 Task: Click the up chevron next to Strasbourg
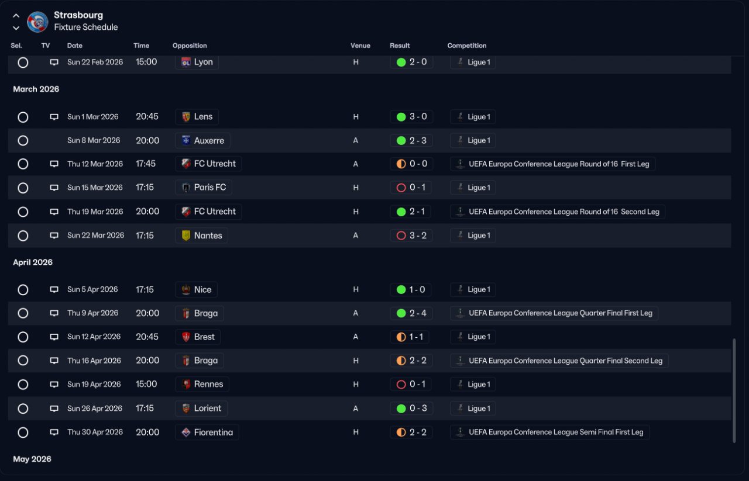point(16,16)
